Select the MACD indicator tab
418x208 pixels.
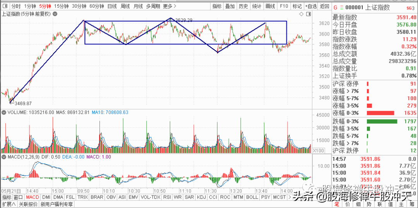tap(33, 197)
